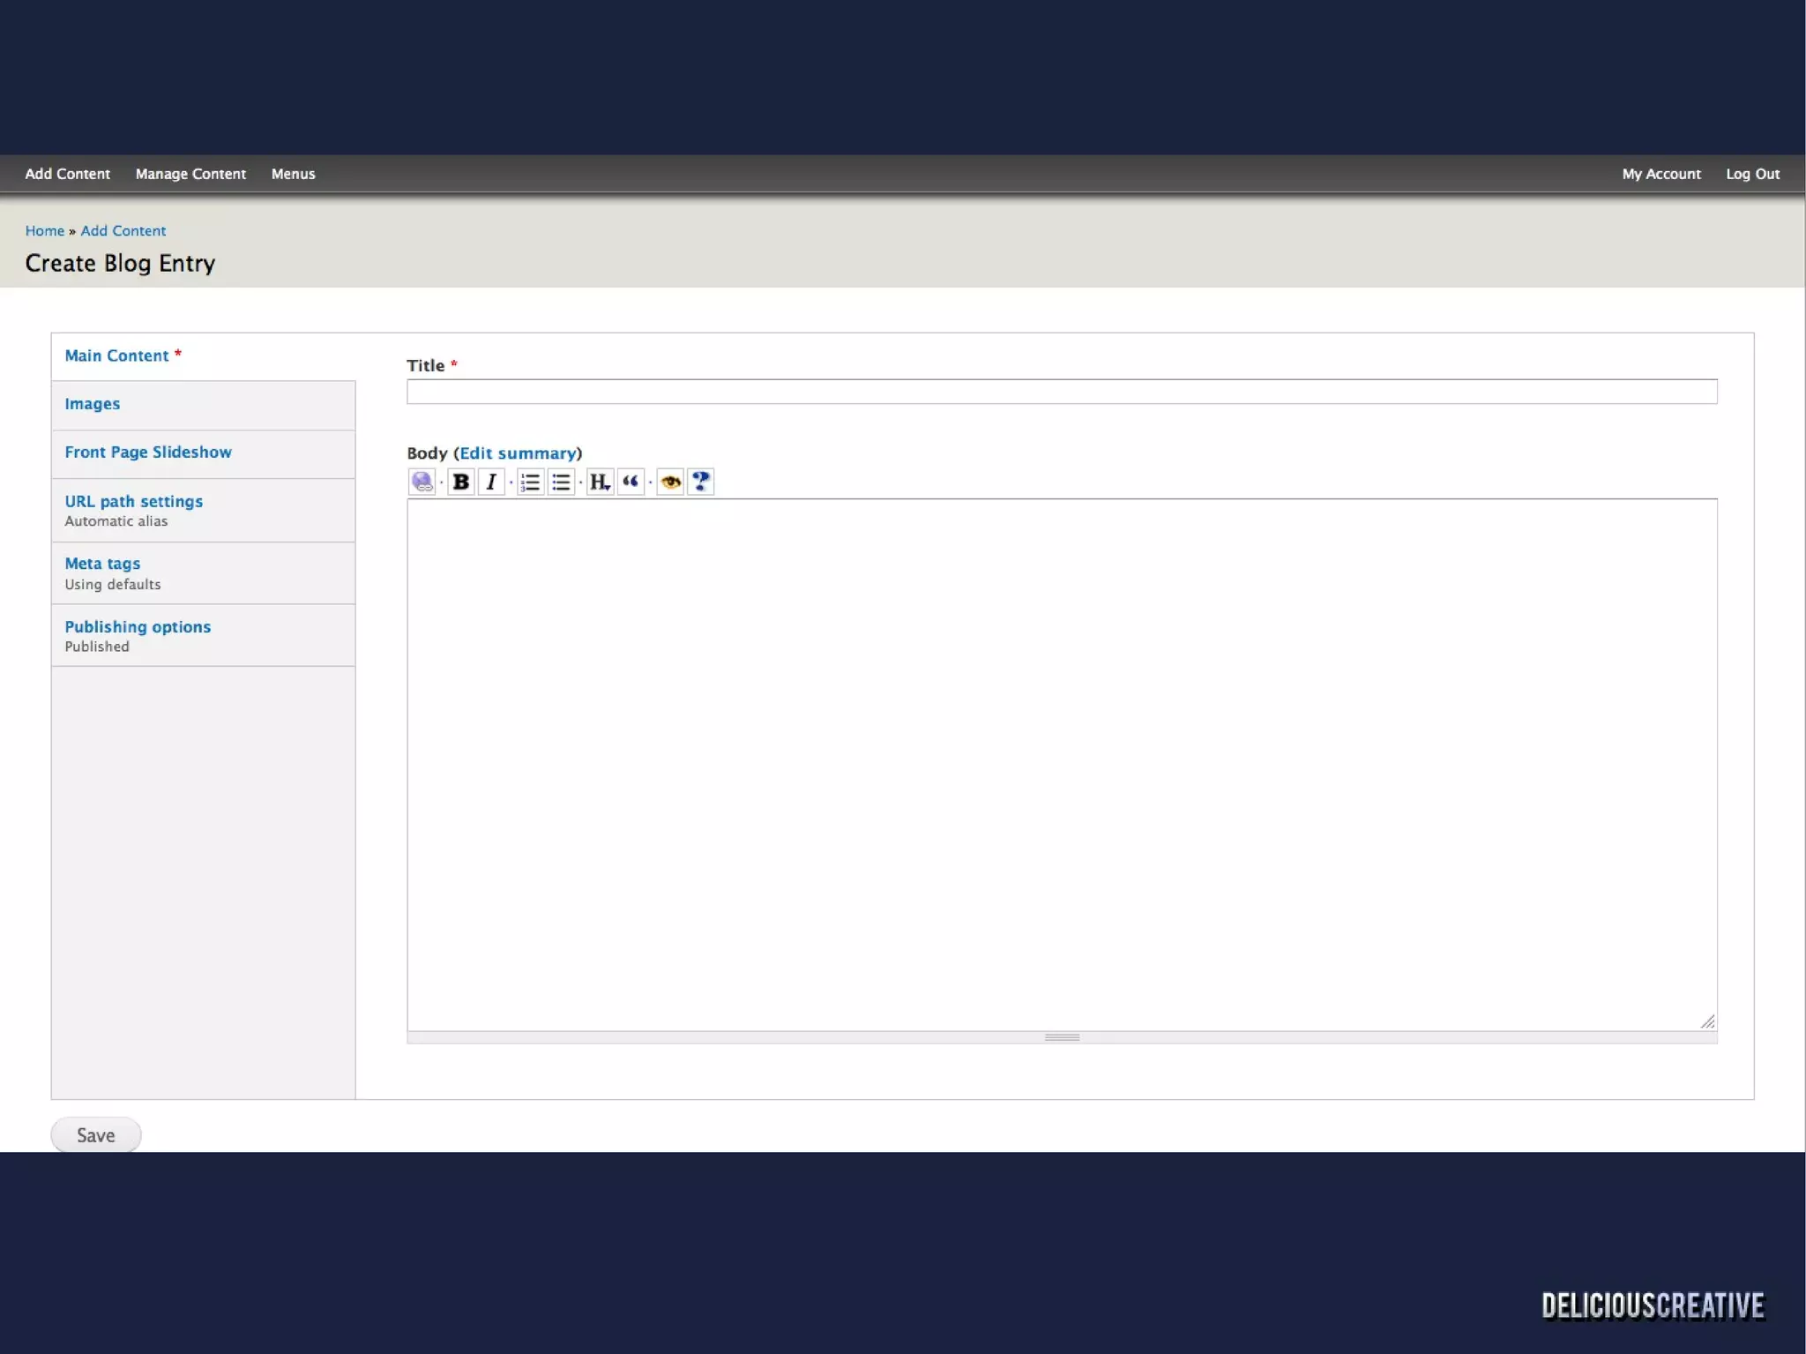Toggle bold formatting in the editor
The image size is (1806, 1354).
coord(460,482)
